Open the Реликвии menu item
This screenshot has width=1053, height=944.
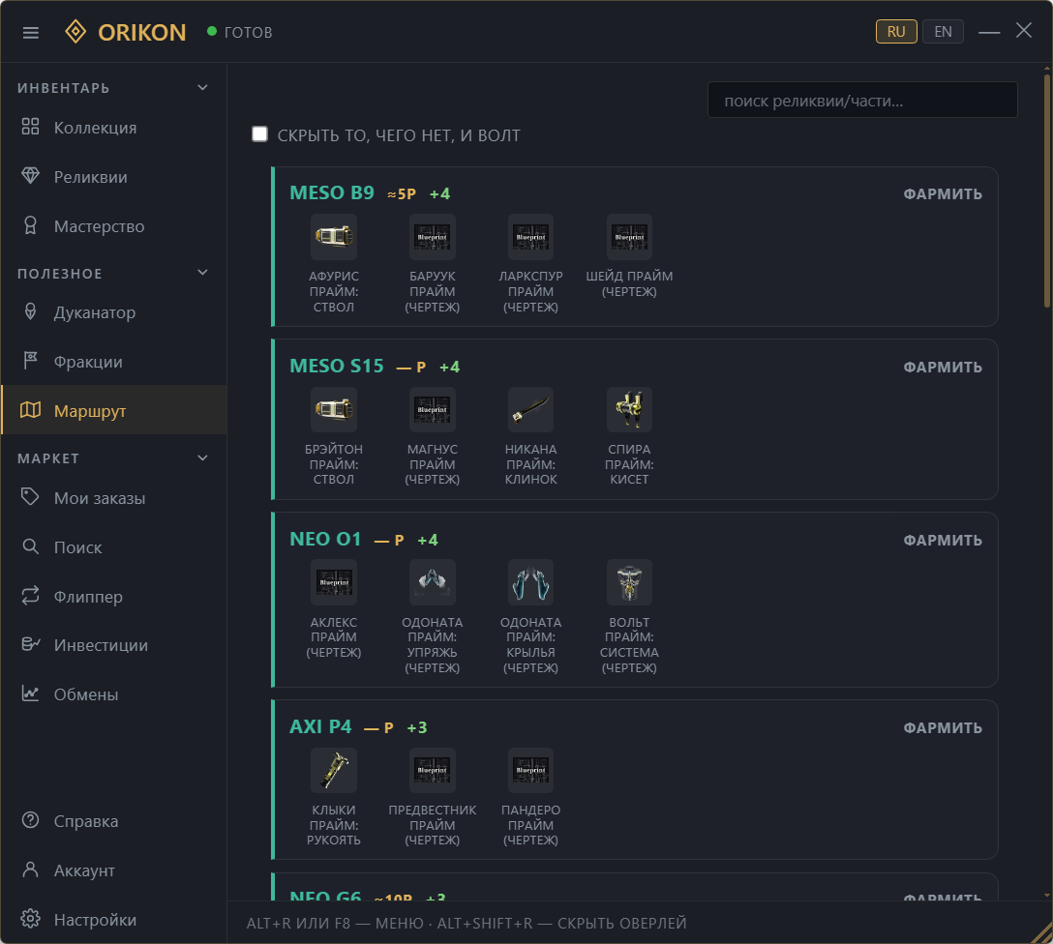pos(113,177)
